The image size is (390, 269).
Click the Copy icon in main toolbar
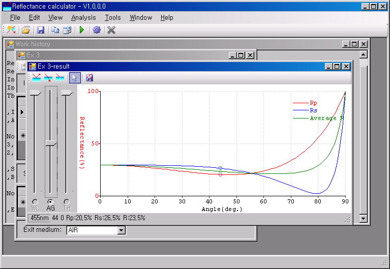pos(55,30)
